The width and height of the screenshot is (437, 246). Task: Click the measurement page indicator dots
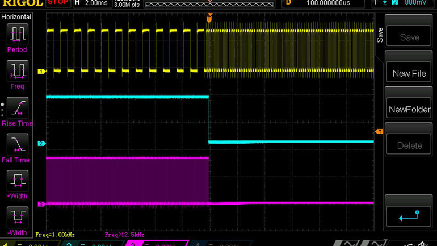(2, 110)
